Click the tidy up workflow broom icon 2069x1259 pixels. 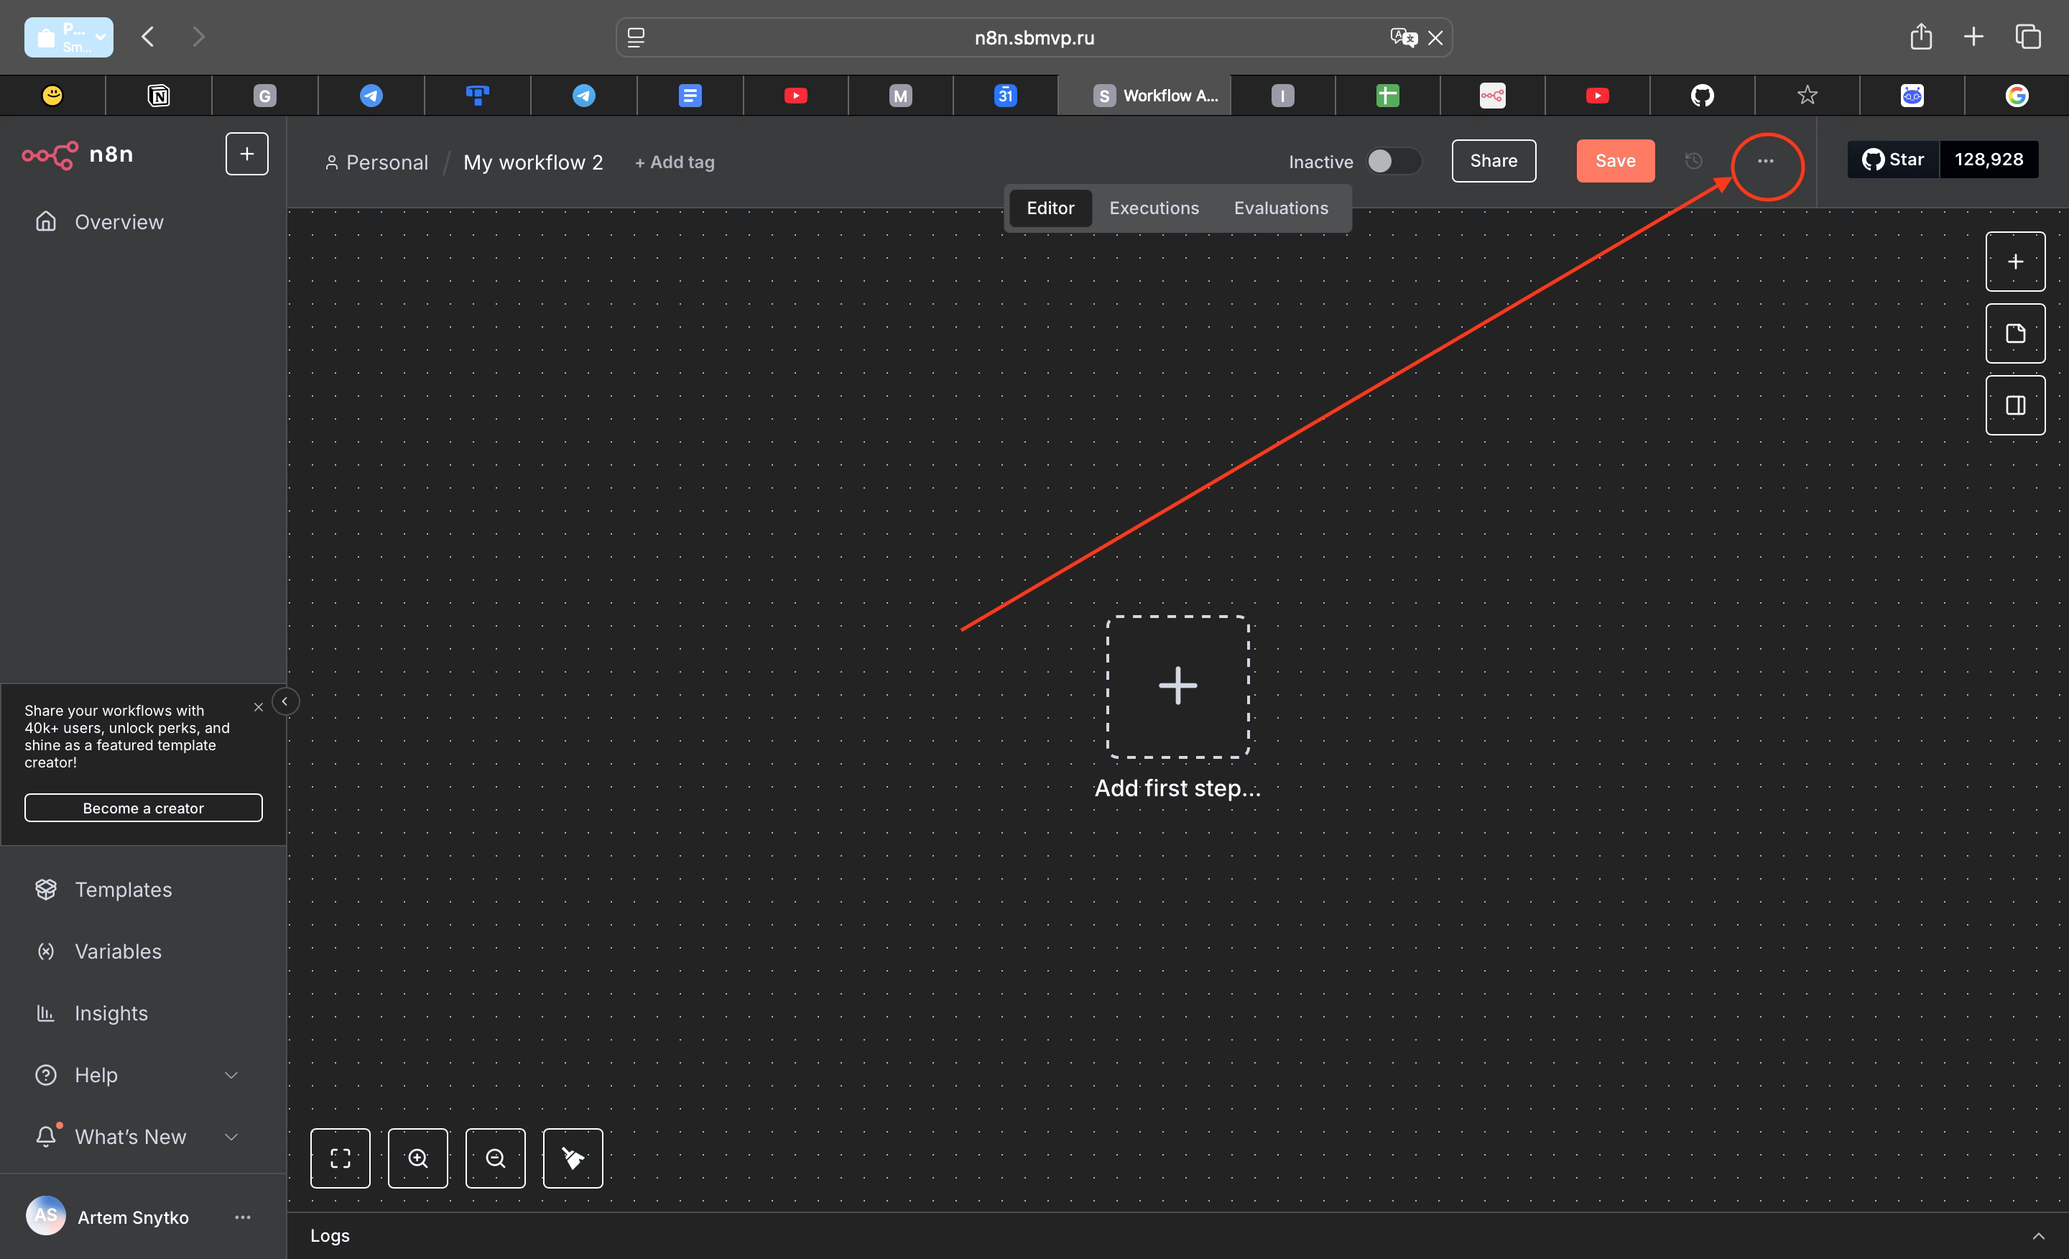point(573,1158)
